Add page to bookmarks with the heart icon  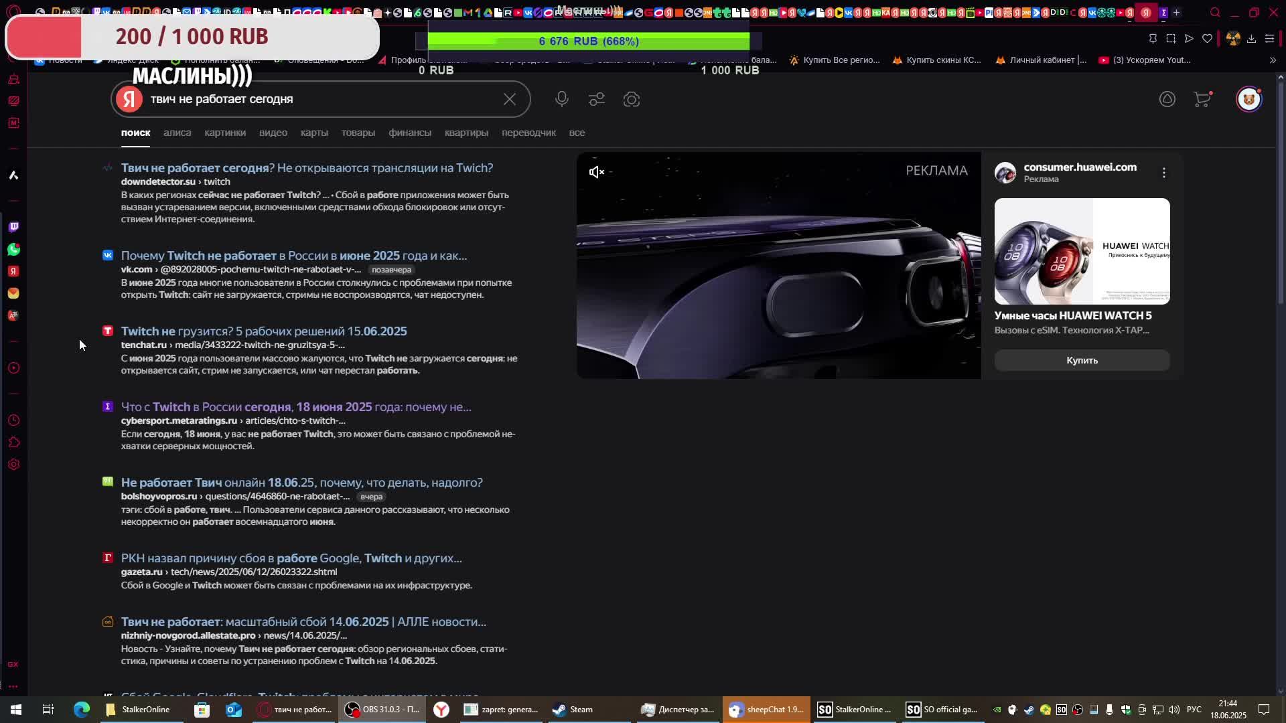click(x=1207, y=39)
